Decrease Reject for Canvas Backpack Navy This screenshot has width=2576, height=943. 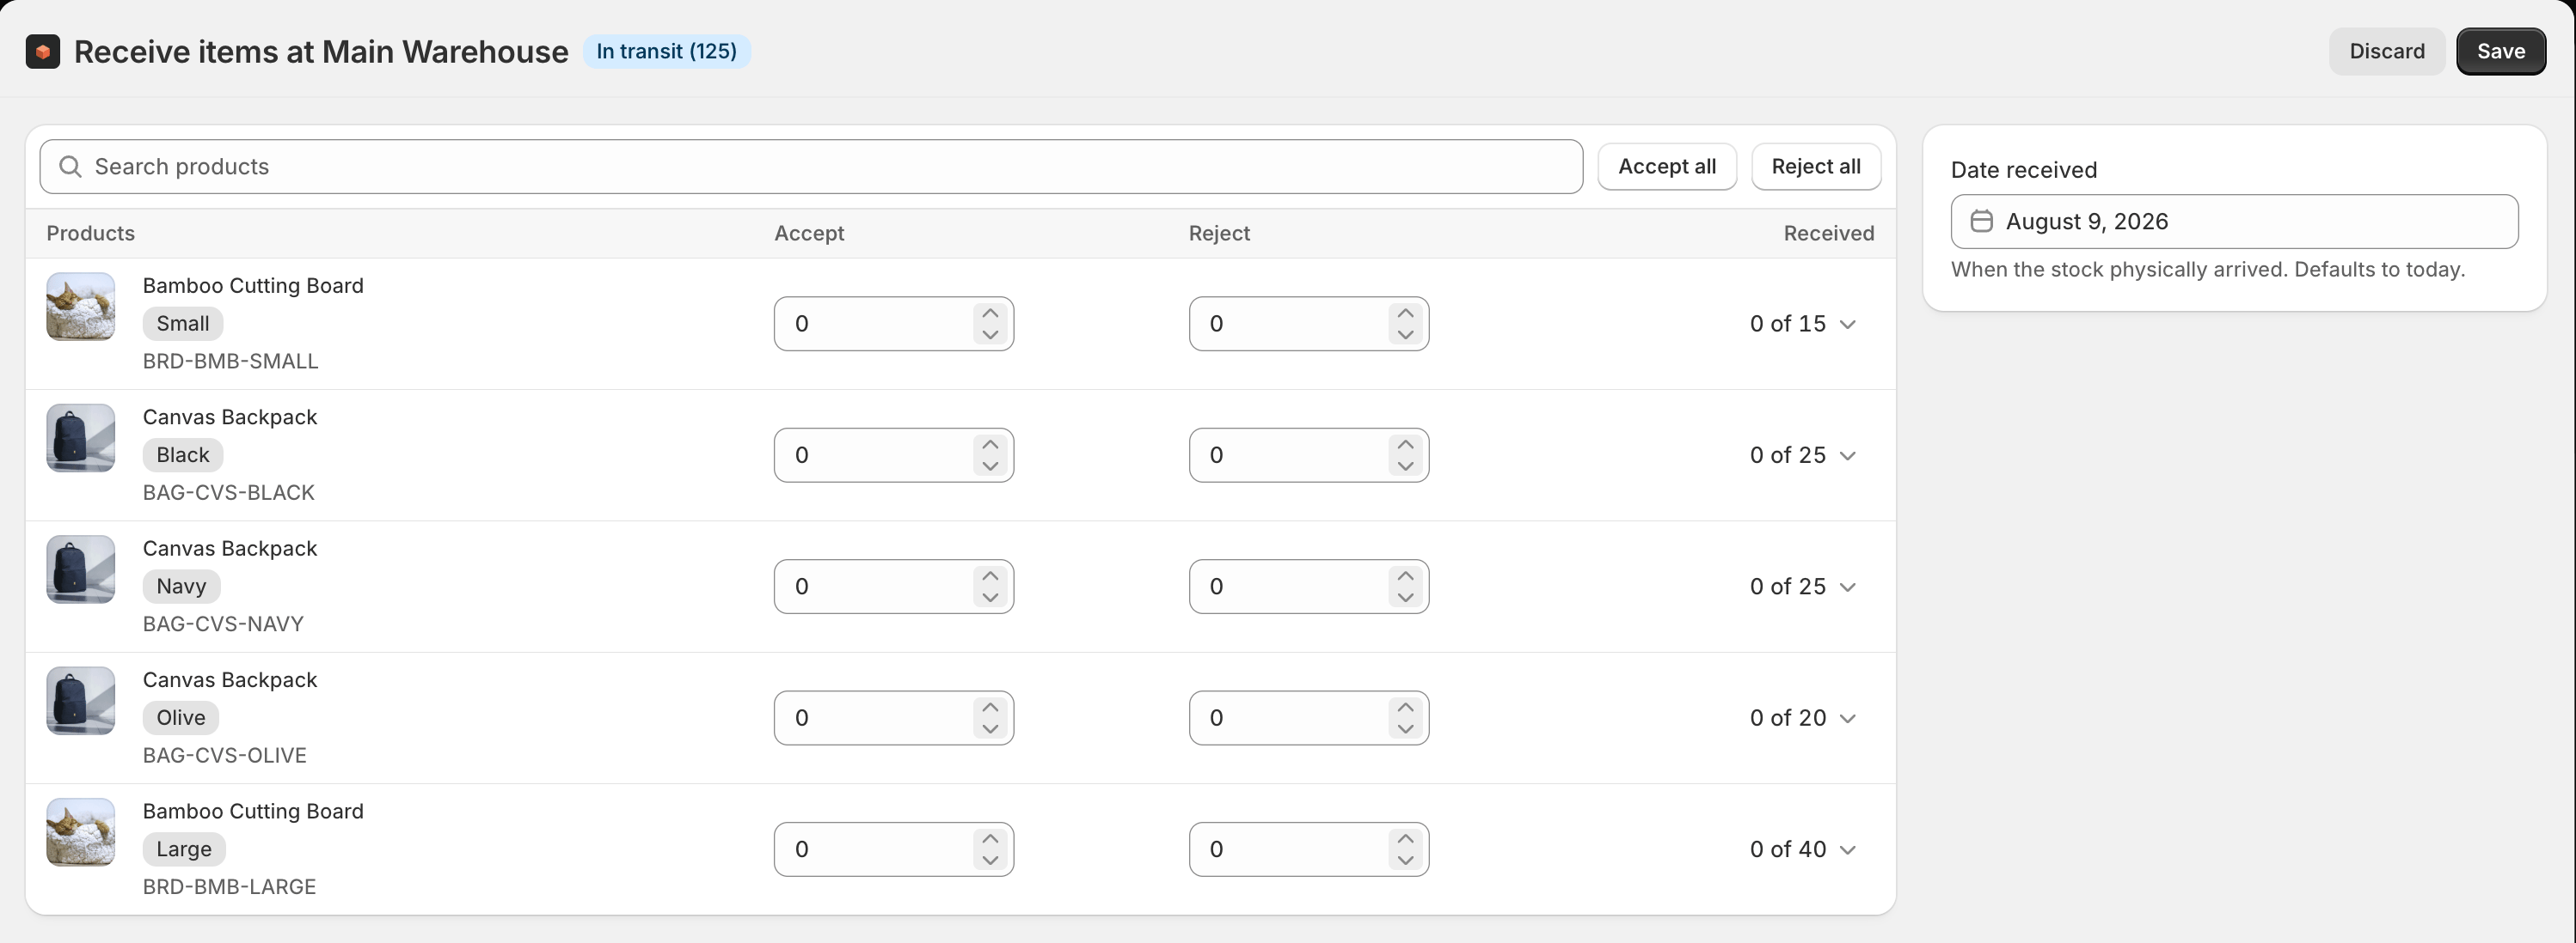(1405, 598)
